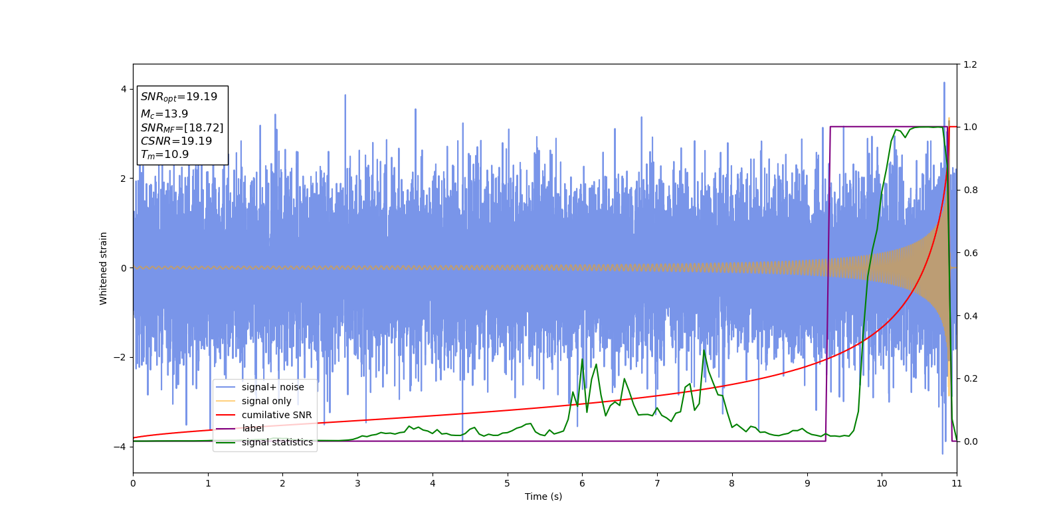Screen dimensions: 1063x531
Task: Click the x-axis tick label 5
Action: click(507, 483)
